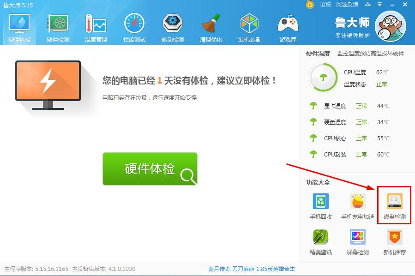The width and height of the screenshot is (415, 276).
Task: Open the 装机必备 tab
Action: (x=249, y=28)
